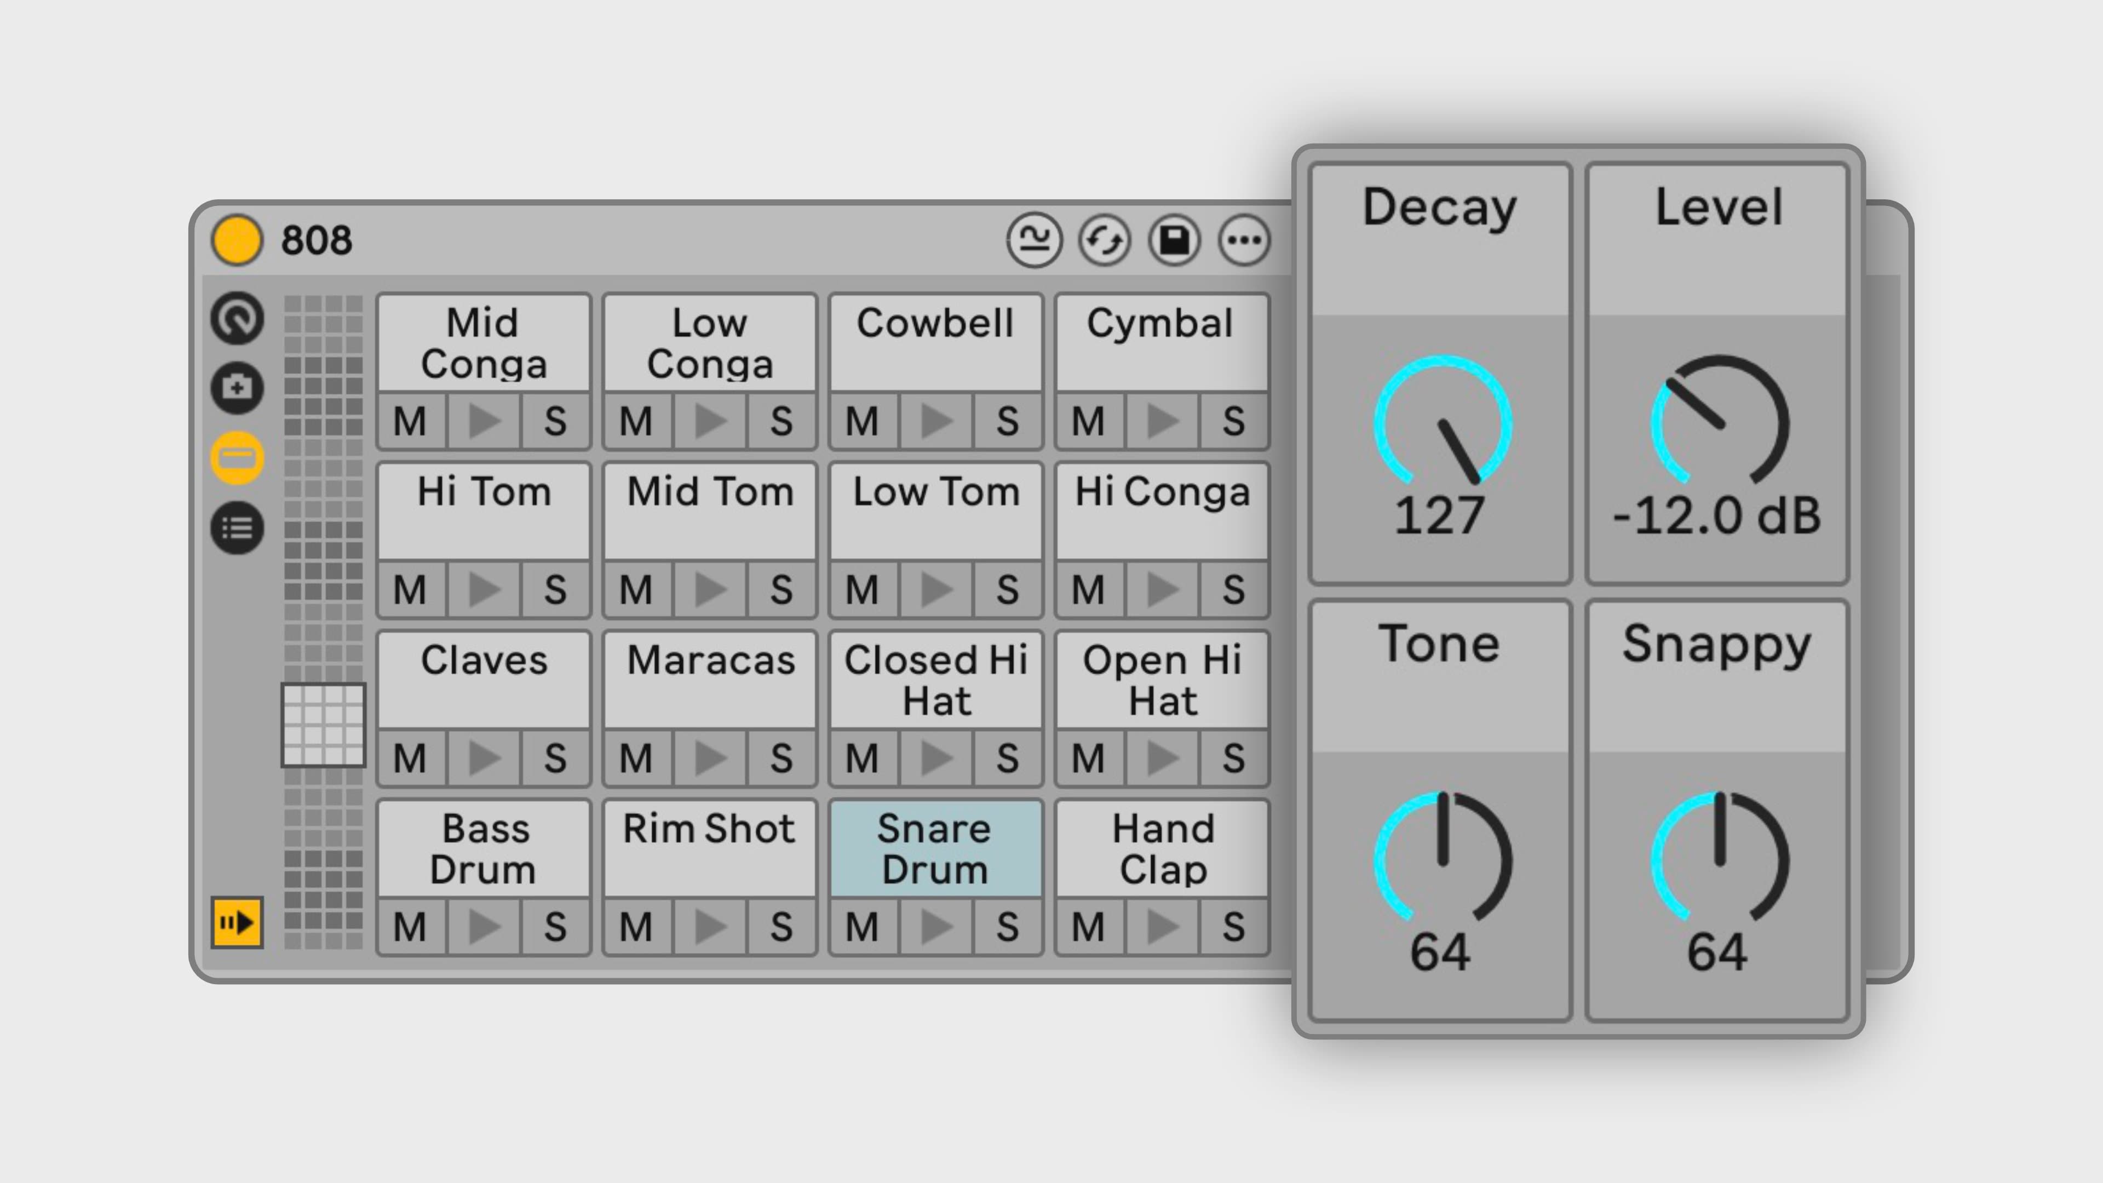Show the macro controls sidebar icon
Screen dimensions: 2103x1183
238,318
